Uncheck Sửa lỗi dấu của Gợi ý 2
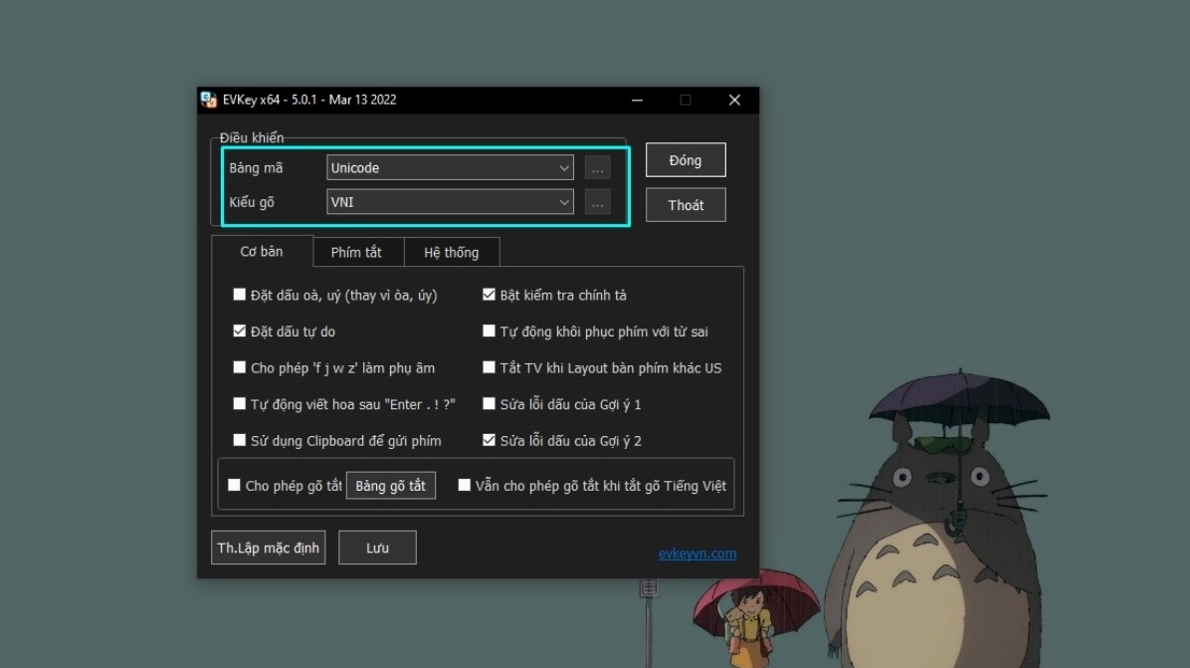 [489, 440]
